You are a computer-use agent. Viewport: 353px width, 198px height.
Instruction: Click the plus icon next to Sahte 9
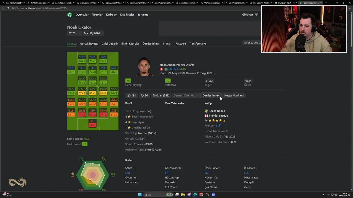(136, 168)
